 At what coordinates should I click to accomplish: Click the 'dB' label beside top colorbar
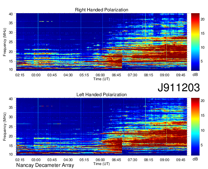(195, 75)
